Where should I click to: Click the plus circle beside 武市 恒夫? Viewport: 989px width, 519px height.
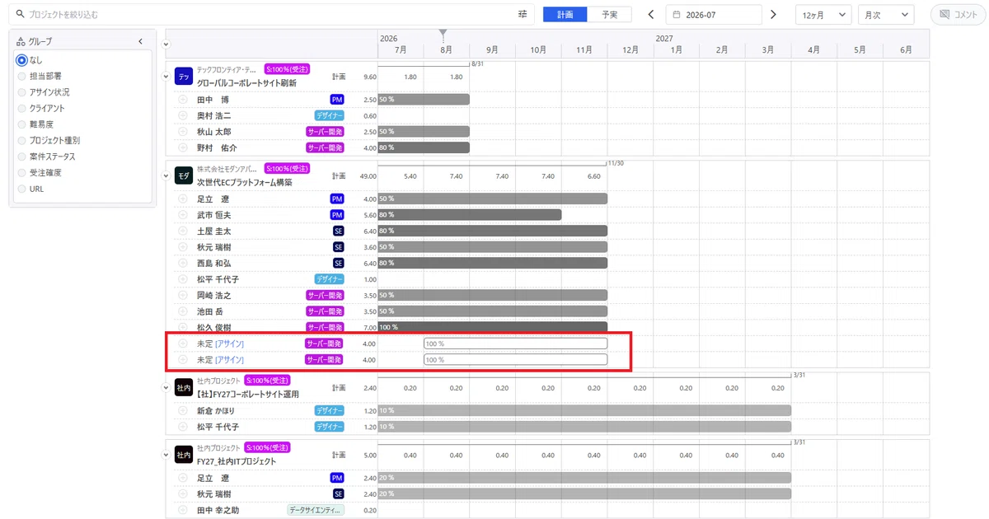183,215
